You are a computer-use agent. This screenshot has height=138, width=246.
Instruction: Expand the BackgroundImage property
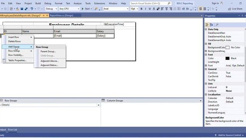[206, 51]
